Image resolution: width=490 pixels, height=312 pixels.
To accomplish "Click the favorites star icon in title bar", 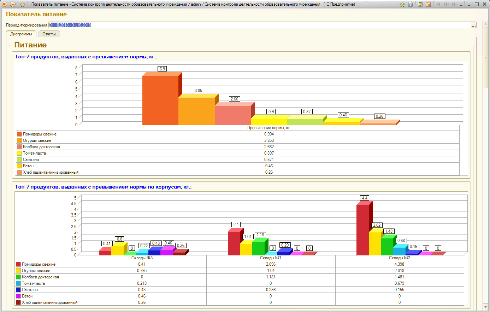I will 23,5.
